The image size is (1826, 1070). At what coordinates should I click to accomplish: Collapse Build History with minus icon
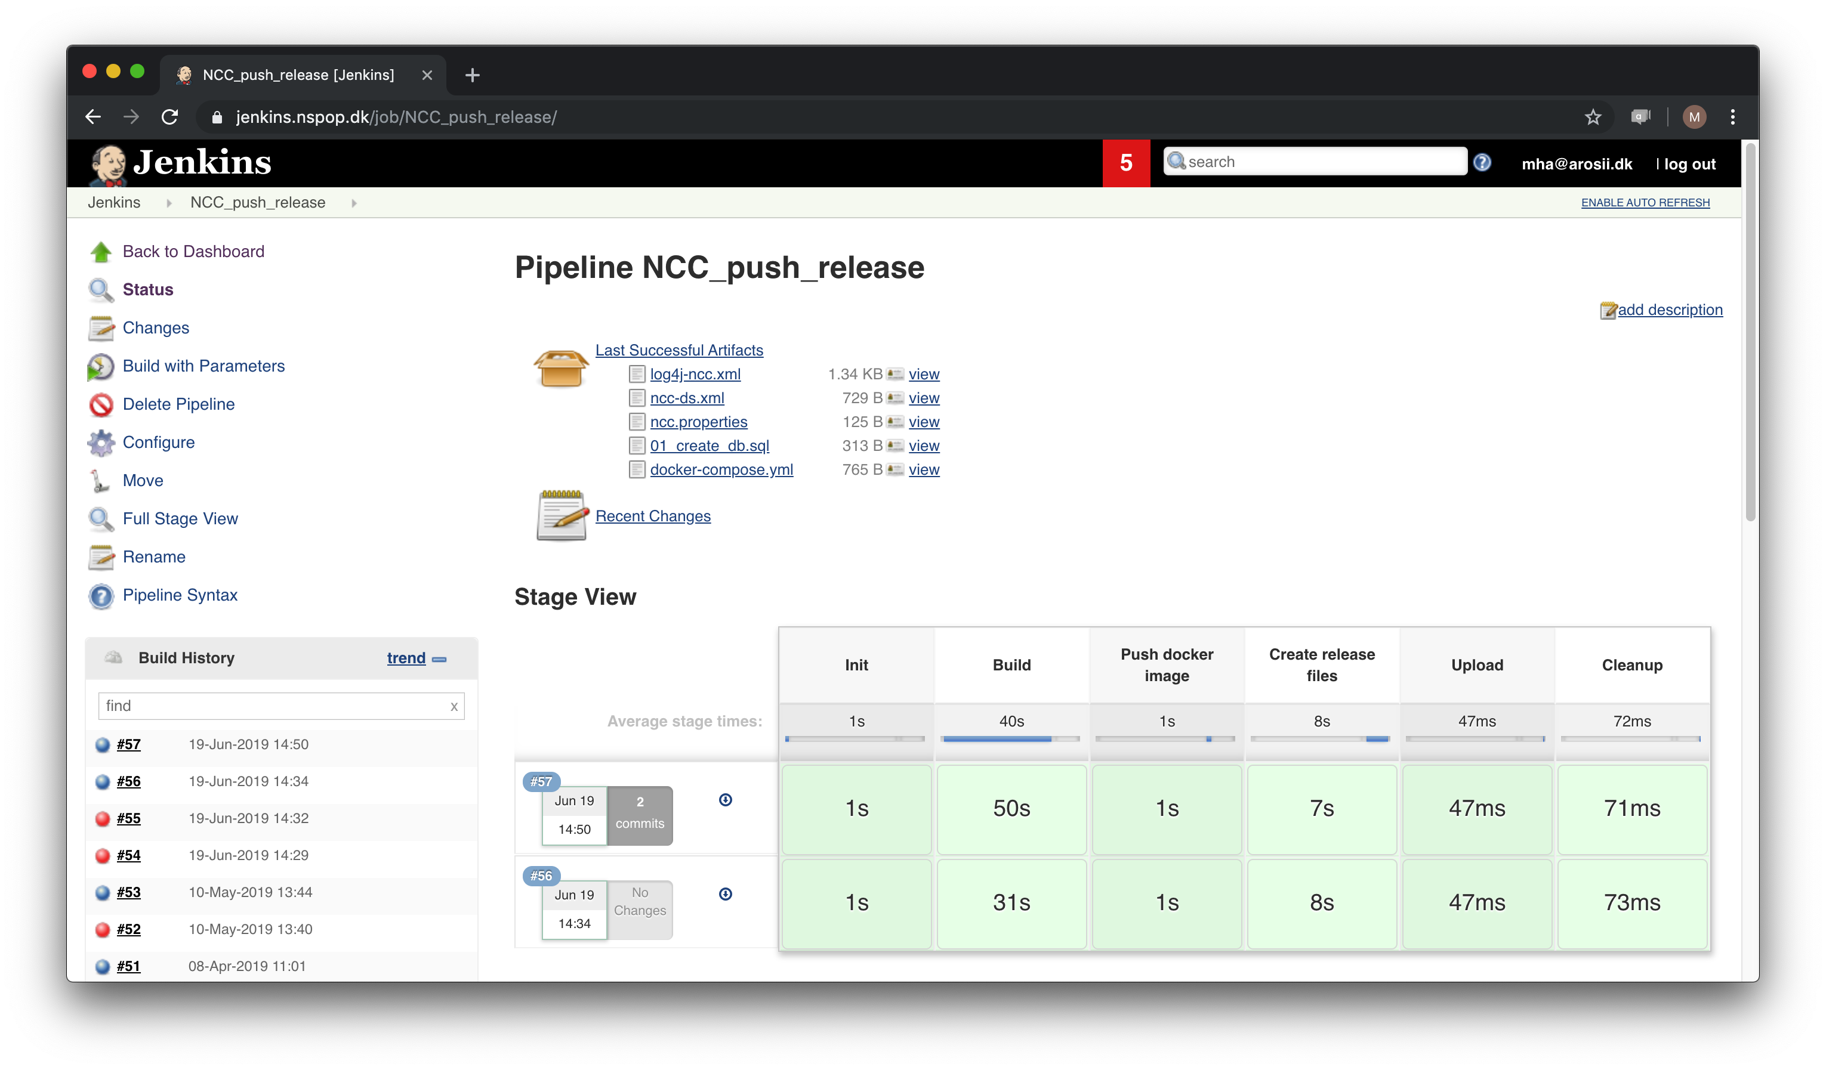tap(439, 659)
